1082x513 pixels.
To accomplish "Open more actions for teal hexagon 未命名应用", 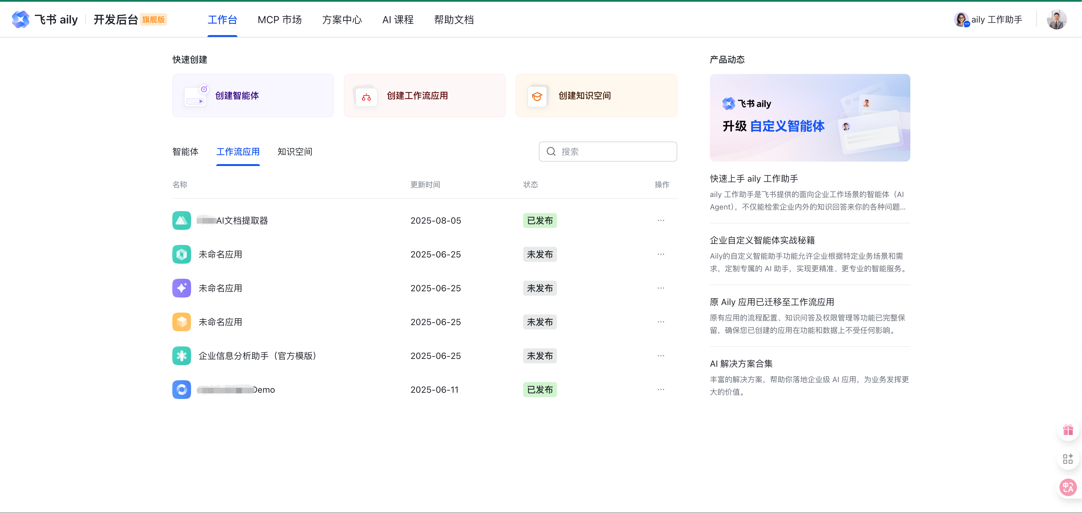I will (661, 254).
